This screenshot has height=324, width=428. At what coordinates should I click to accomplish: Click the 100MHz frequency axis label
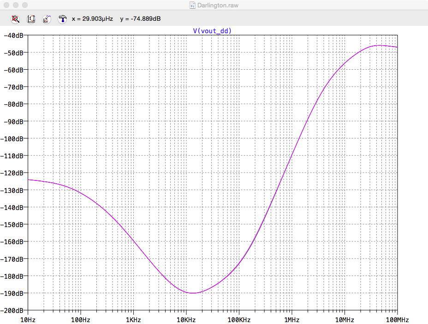click(397, 320)
